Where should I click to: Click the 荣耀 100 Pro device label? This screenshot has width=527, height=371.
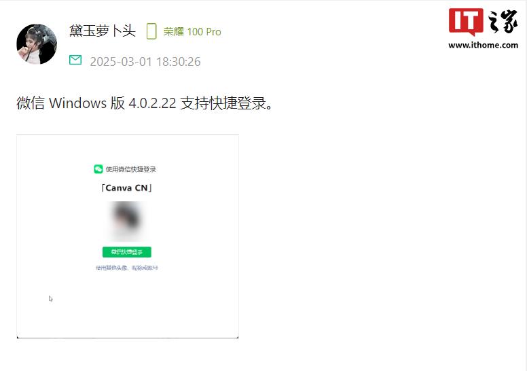[x=192, y=32]
